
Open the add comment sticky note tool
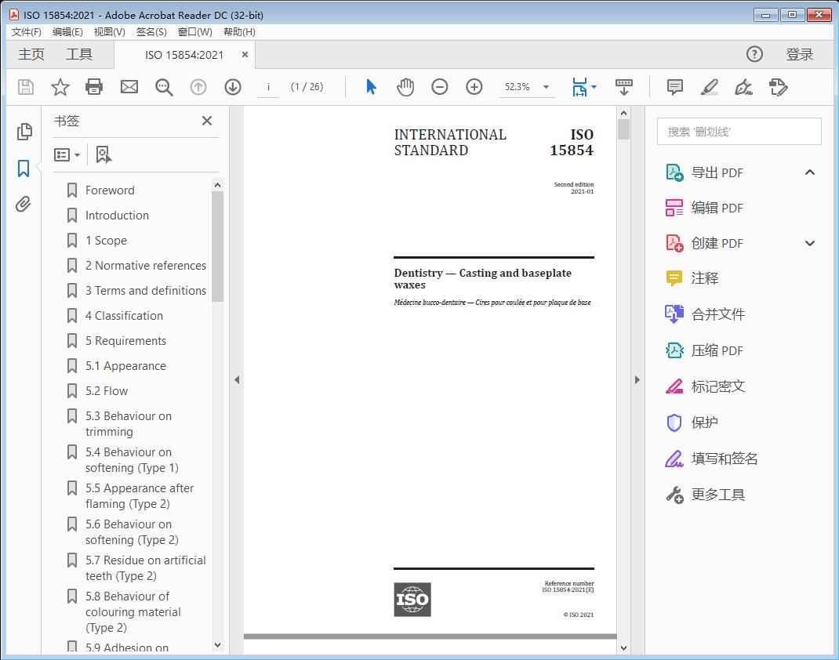[x=674, y=87]
